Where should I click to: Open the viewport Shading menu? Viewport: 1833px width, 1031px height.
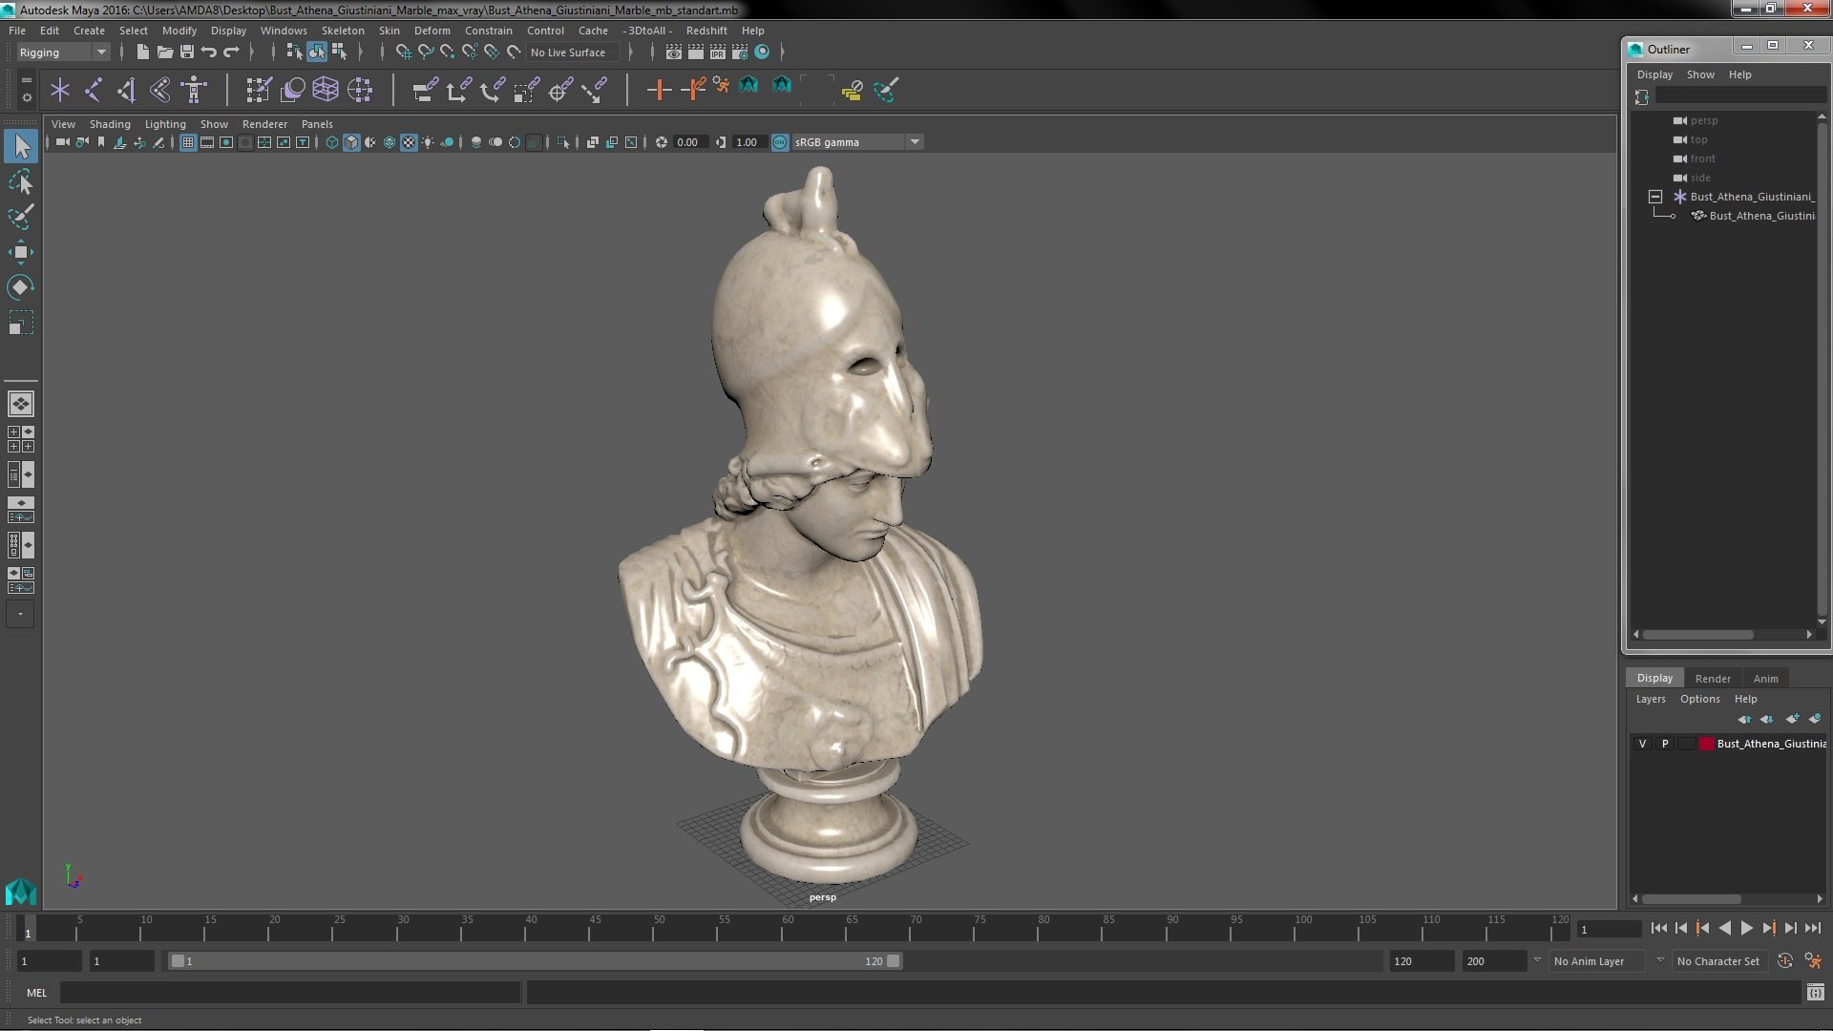point(110,124)
